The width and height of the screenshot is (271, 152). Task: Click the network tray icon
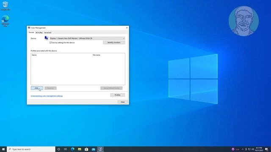[249, 149]
